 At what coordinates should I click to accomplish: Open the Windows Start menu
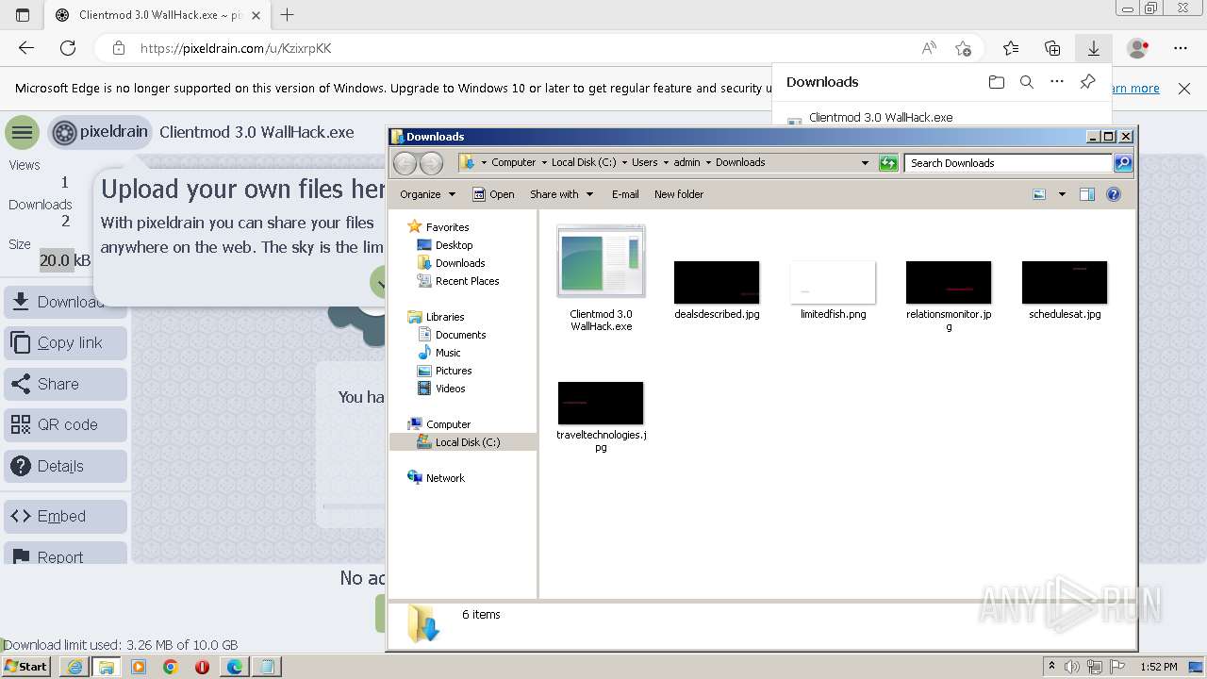[26, 667]
